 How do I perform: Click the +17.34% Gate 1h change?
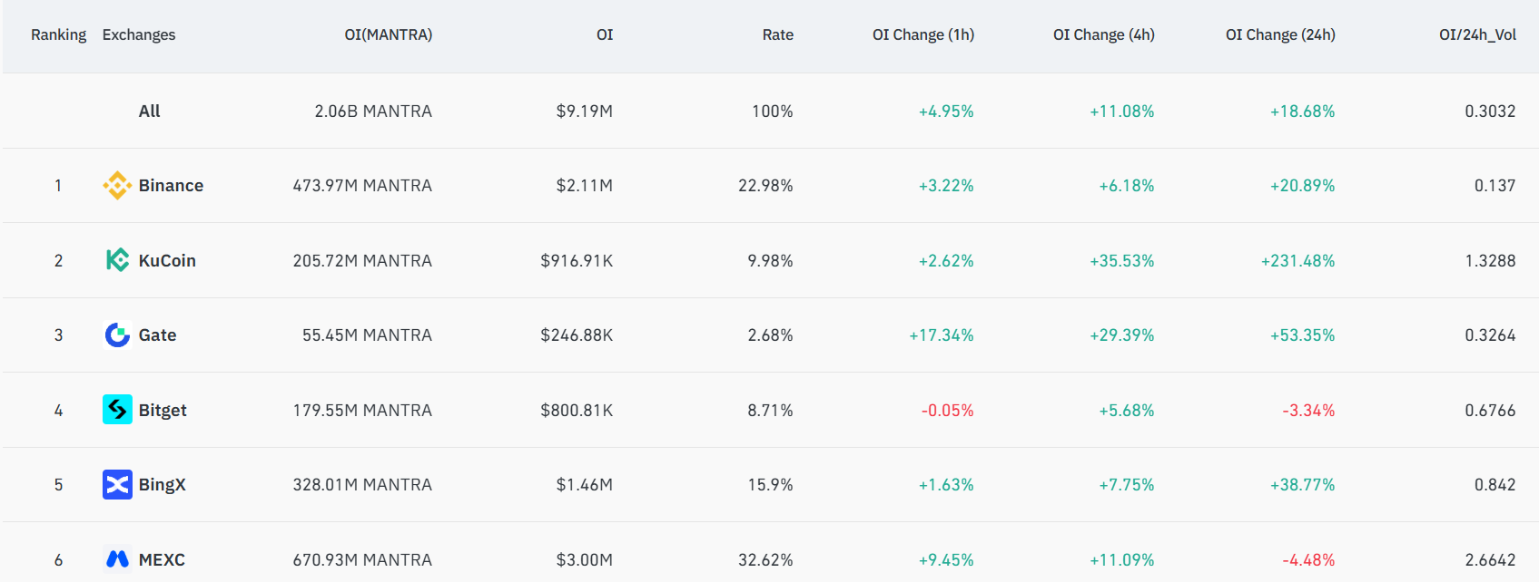click(x=942, y=335)
